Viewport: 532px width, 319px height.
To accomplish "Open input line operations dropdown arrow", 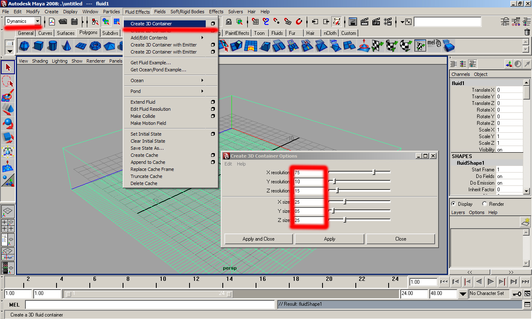I will (403, 22).
